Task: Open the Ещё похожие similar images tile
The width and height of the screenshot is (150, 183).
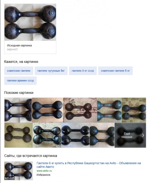Action: (130, 135)
